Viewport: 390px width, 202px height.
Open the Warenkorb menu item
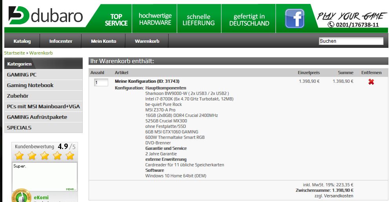pyautogui.click(x=147, y=41)
